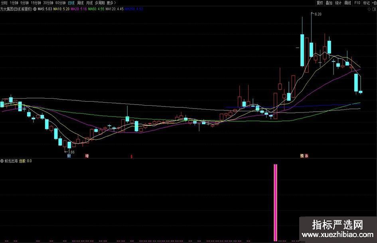Expand the 更多 more periods menu
The width and height of the screenshot is (377, 243).
(x=111, y=3)
